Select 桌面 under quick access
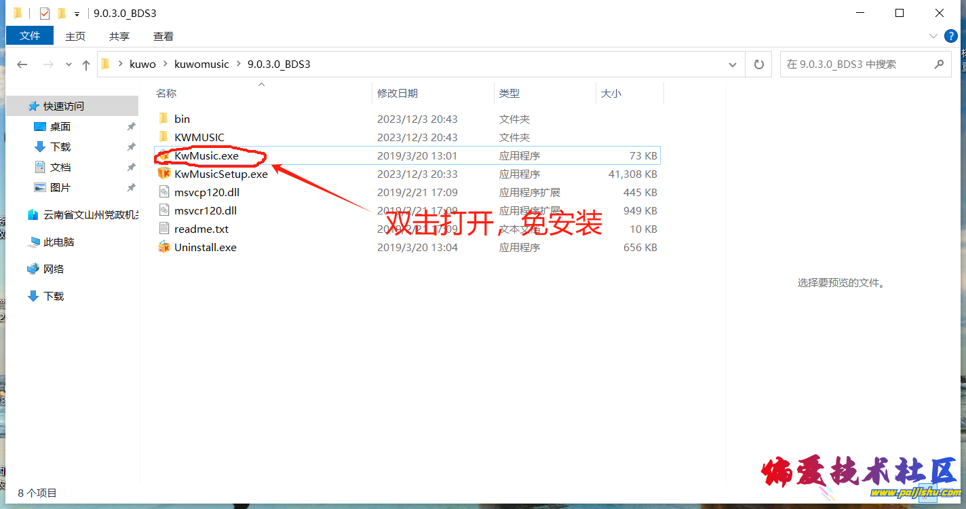The height and width of the screenshot is (509, 966). [x=60, y=127]
